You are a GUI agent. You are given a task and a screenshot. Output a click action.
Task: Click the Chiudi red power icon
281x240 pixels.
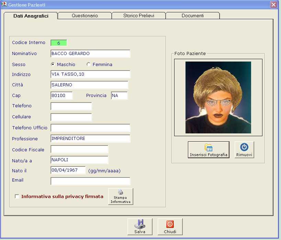click(x=170, y=224)
